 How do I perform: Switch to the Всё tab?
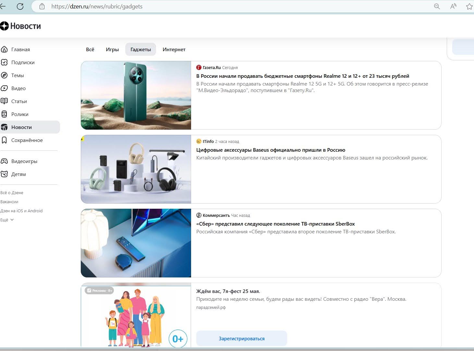click(x=90, y=49)
